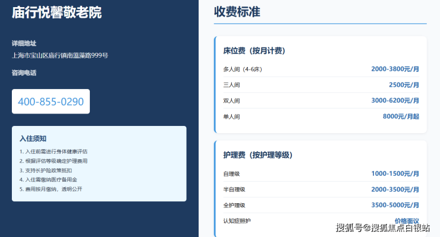Click the 双人间 row label
Viewport: 440px width, 237px height.
(231, 101)
